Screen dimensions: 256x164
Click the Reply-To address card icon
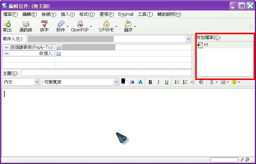58,48
